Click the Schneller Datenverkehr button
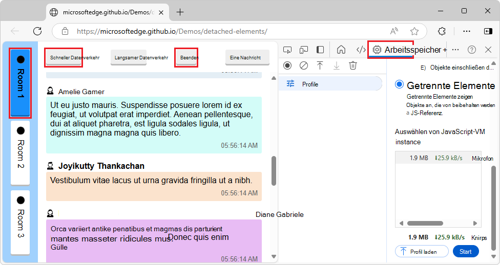 coord(64,57)
